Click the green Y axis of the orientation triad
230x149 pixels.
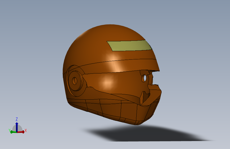coord(13,132)
